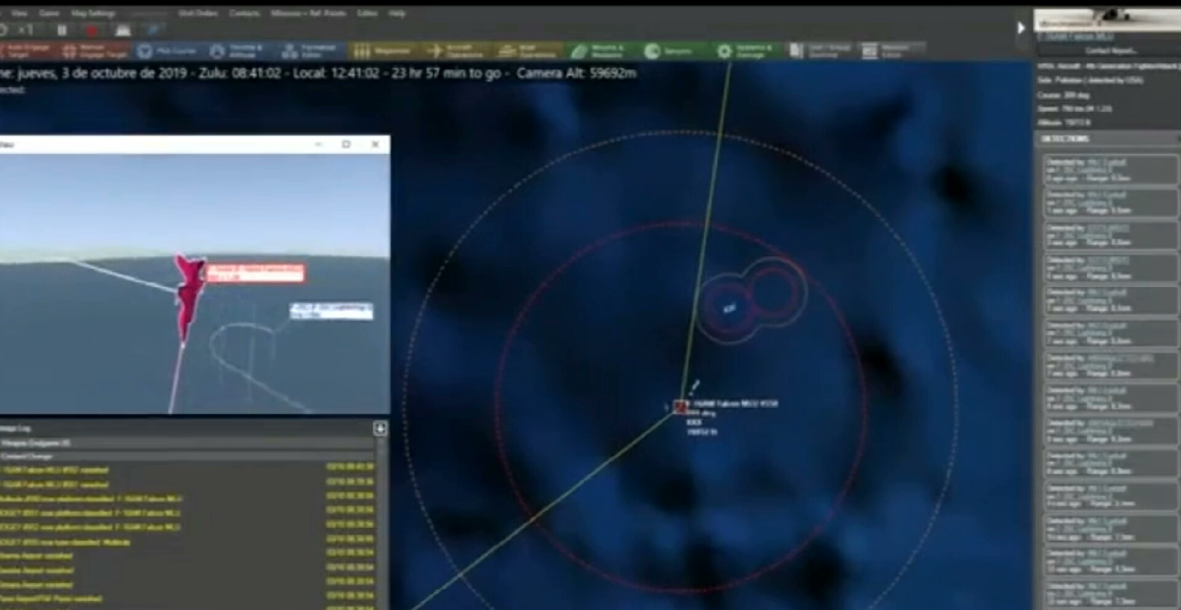The height and width of the screenshot is (610, 1181).
Task: Open the Help menu
Action: [397, 13]
